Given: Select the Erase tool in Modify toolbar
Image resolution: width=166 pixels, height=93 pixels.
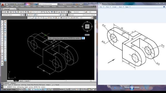Looking at the screenshot, I should pos(5,21).
